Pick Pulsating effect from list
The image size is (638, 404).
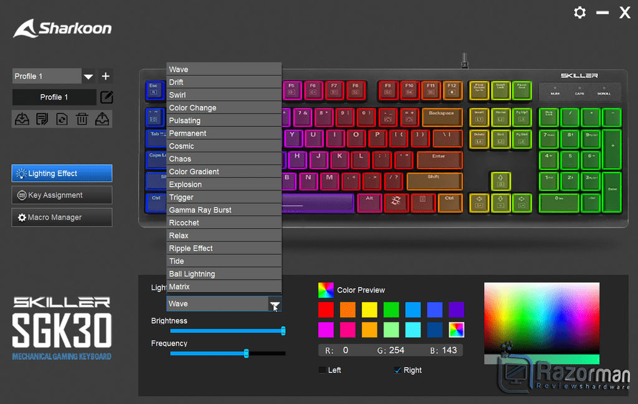pos(224,120)
